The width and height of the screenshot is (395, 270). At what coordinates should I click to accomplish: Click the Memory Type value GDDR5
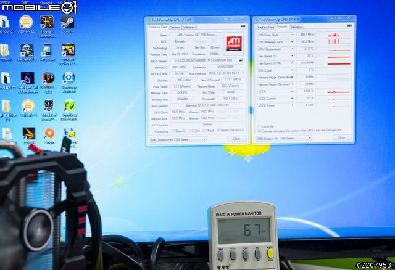[x=182, y=92]
